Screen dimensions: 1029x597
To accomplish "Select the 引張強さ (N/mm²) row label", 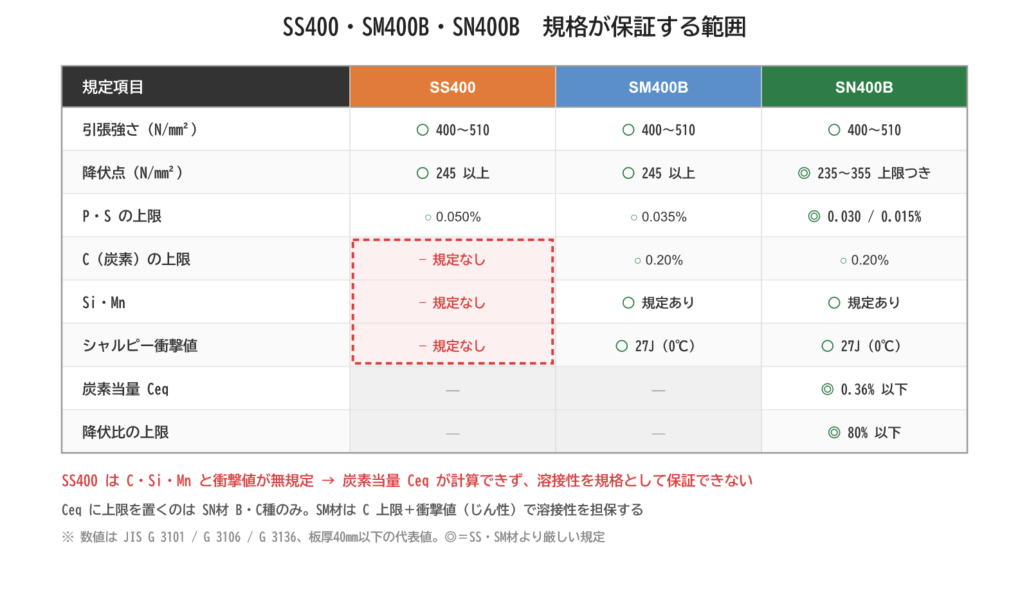I will (140, 130).
